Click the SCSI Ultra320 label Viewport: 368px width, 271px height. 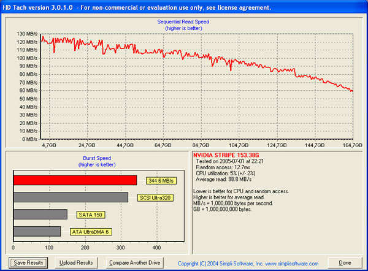point(155,198)
